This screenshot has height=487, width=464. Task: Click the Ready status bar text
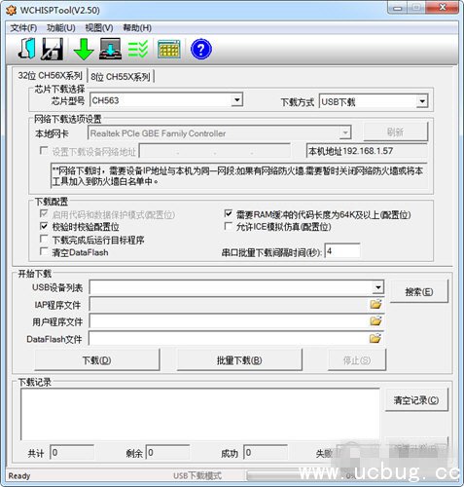tap(19, 476)
